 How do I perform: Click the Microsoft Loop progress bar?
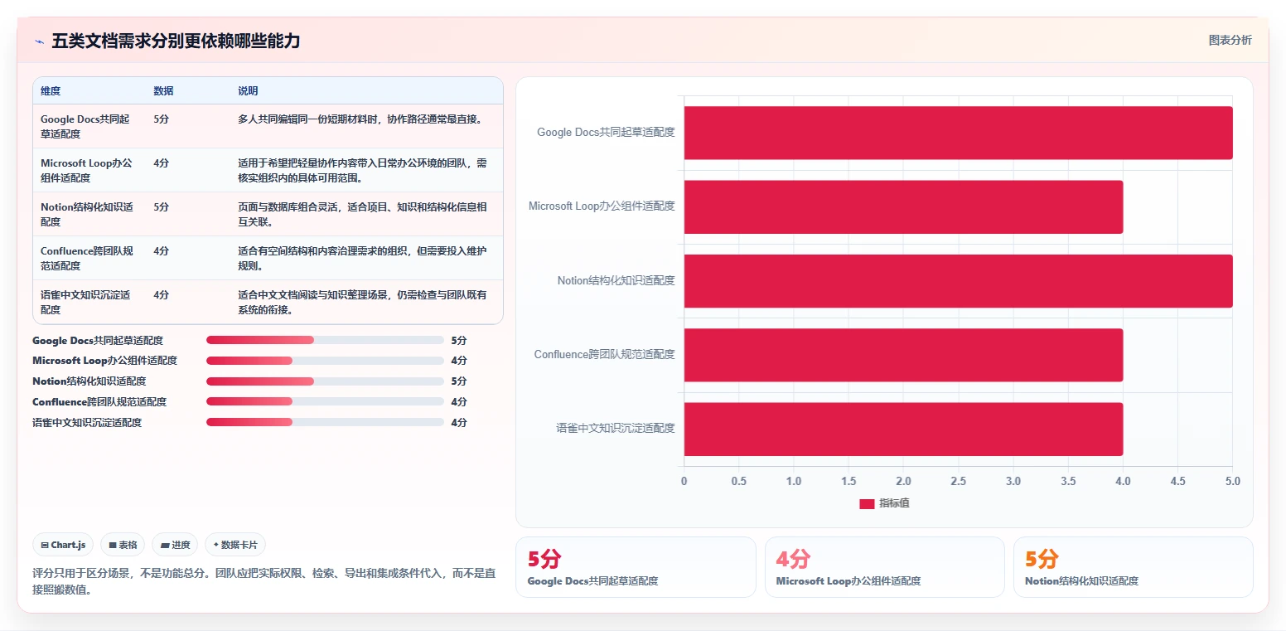(325, 361)
